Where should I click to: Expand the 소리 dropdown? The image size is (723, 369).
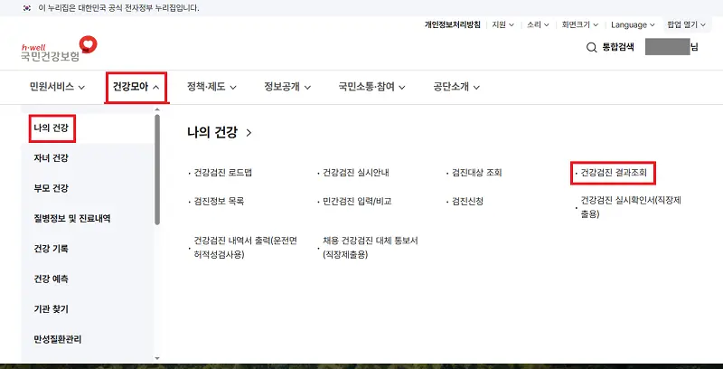tap(538, 25)
